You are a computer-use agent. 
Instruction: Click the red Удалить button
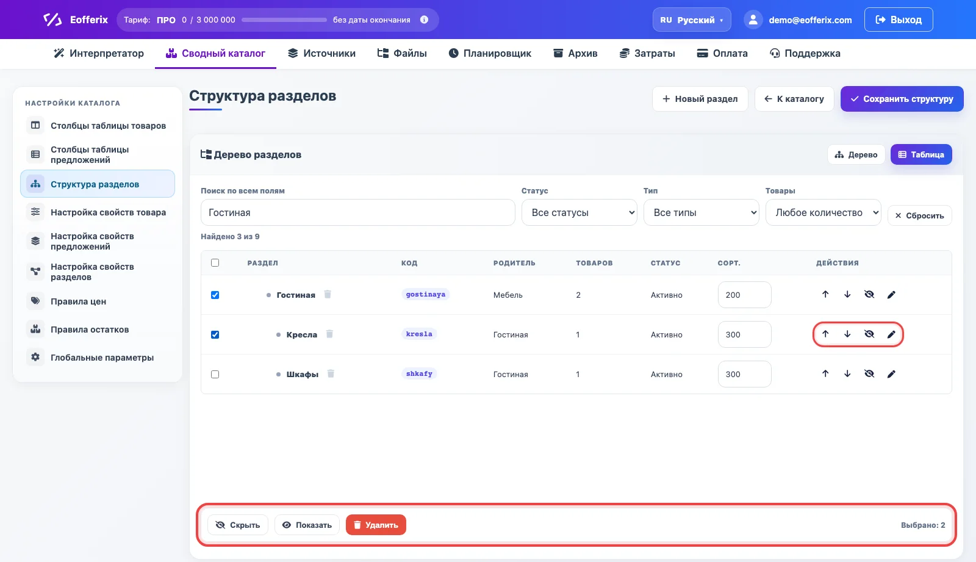376,525
